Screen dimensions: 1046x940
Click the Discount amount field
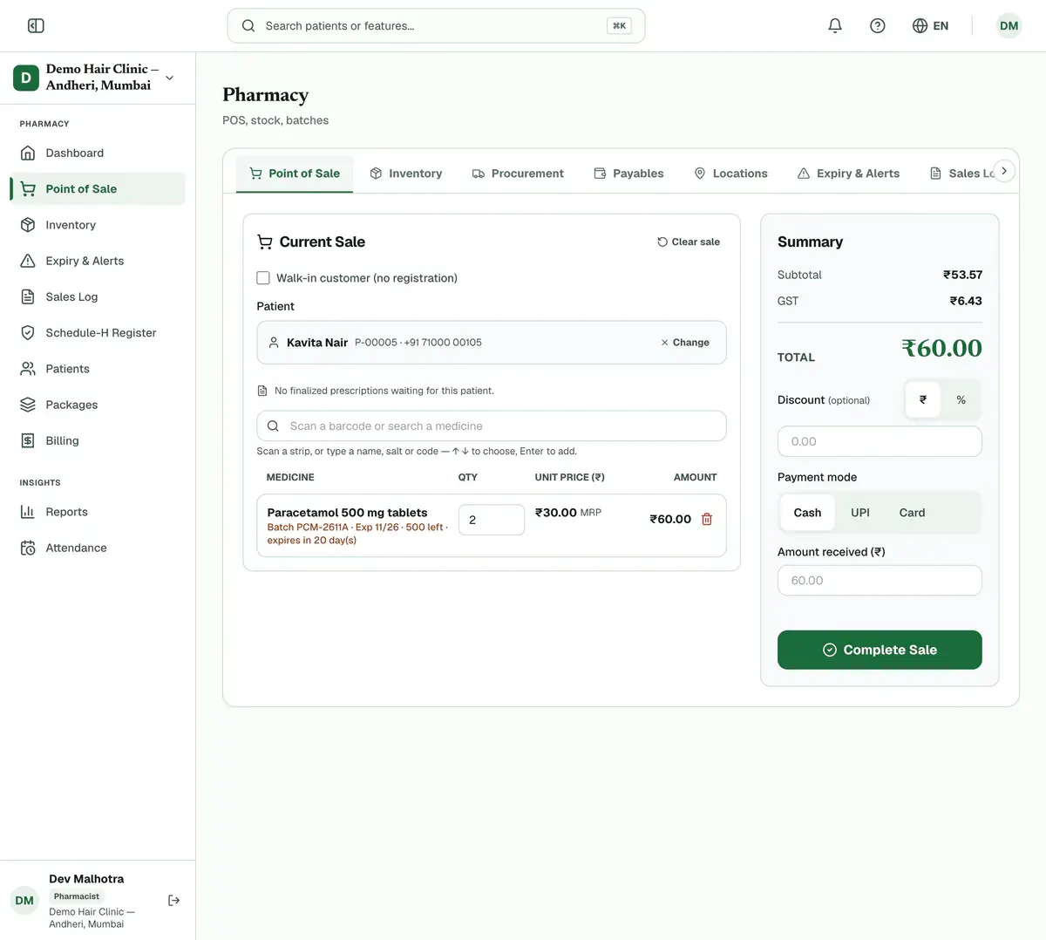(880, 441)
